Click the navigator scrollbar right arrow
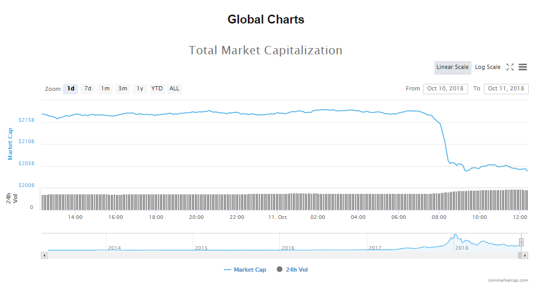The image size is (547, 291). pos(525,255)
